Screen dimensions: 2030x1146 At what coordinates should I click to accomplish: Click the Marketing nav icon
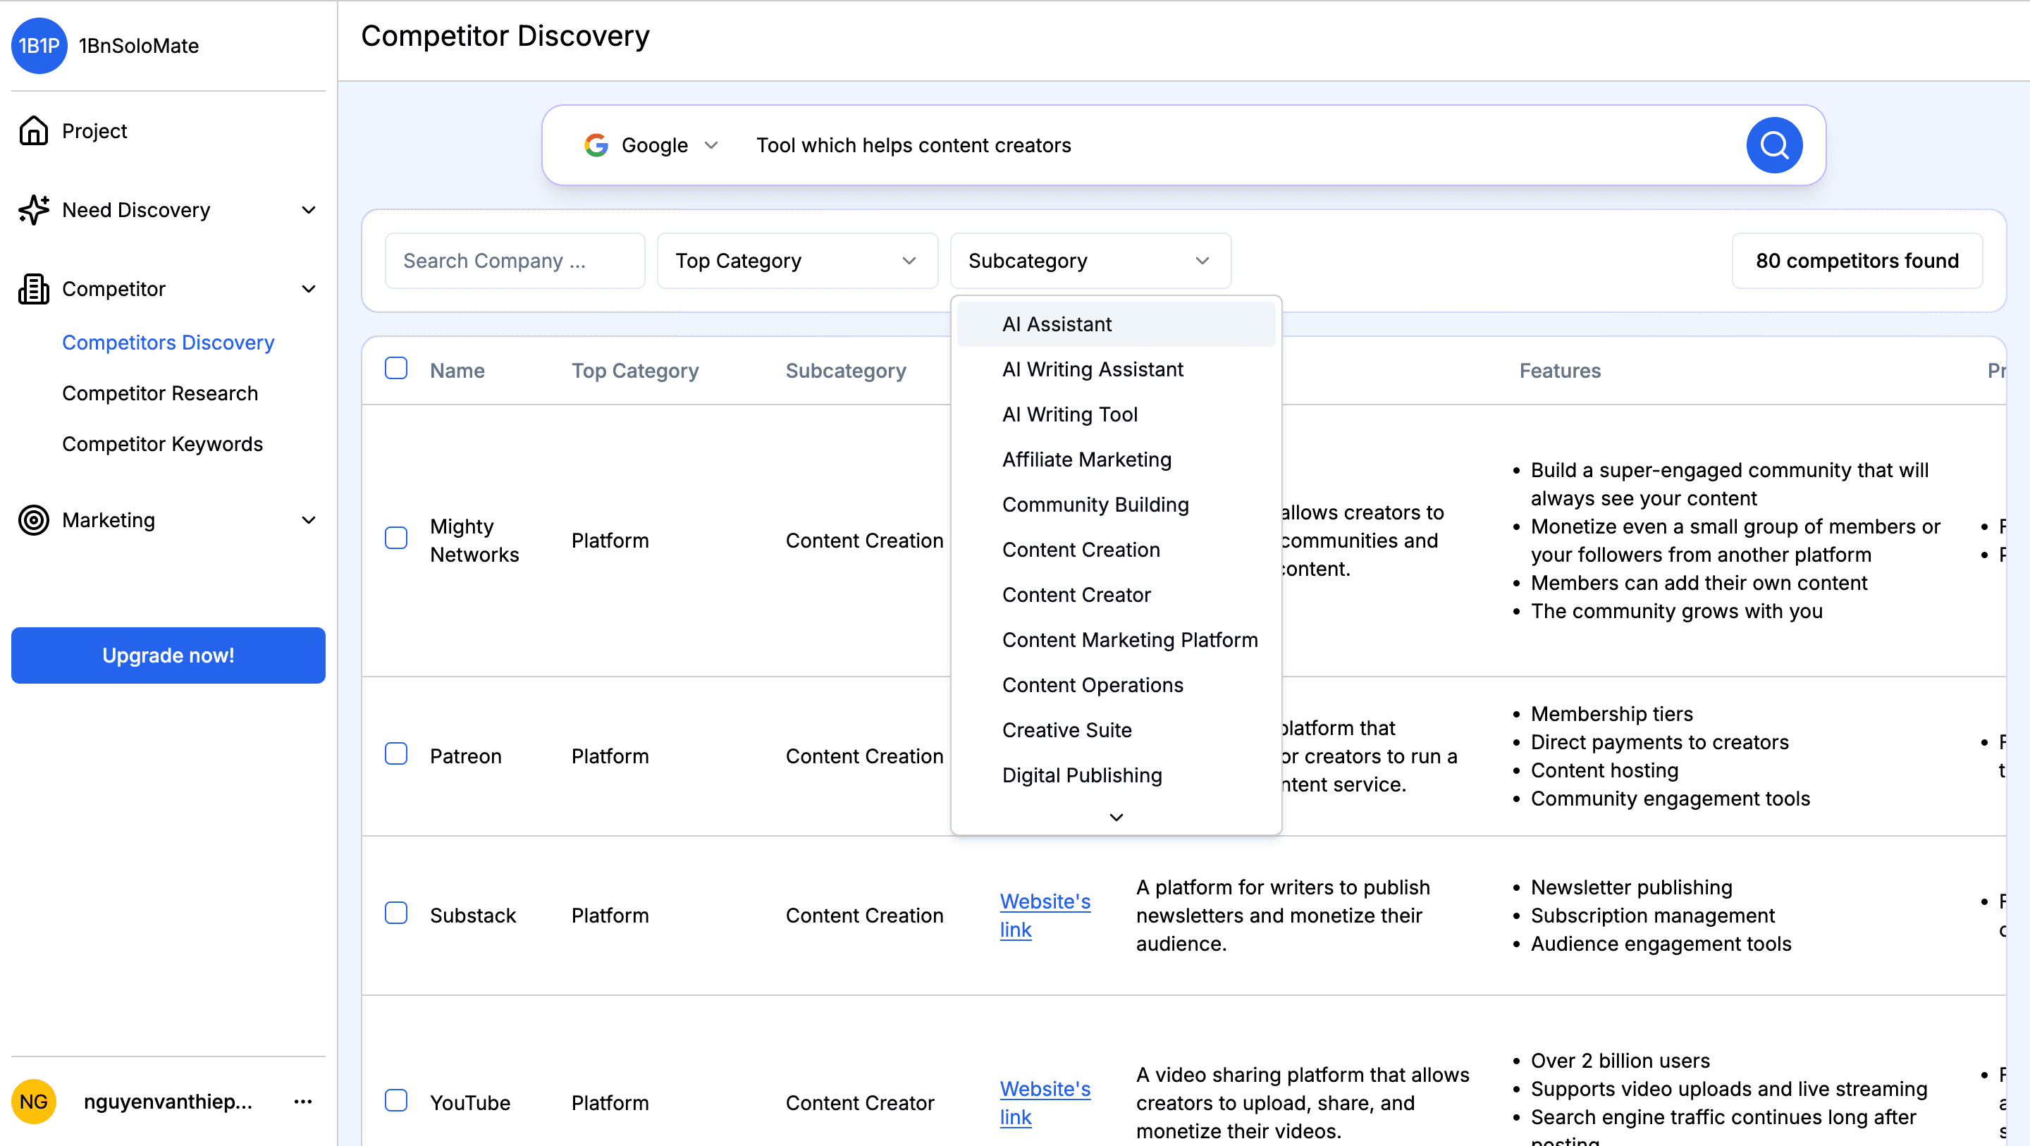tap(33, 519)
